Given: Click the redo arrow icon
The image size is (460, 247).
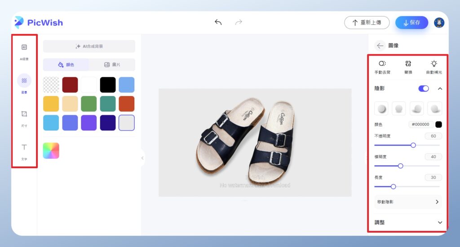Looking at the screenshot, I should 239,22.
